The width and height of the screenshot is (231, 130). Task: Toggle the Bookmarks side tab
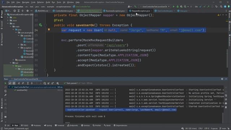[x=2, y=104]
